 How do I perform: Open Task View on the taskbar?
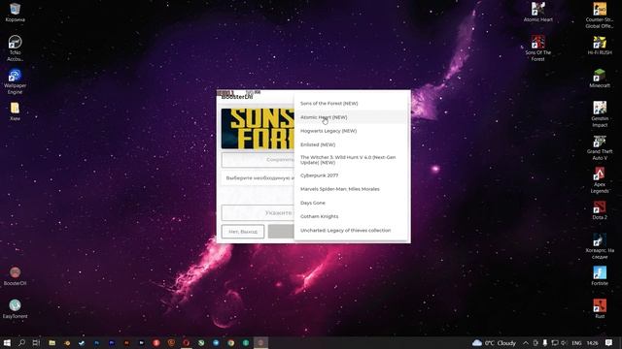36,342
